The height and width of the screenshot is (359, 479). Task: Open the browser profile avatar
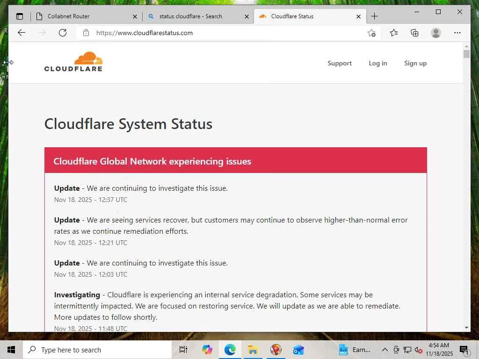(x=436, y=33)
